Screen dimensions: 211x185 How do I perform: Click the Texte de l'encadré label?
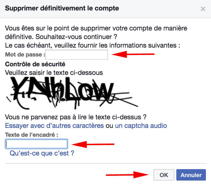pos(32,135)
